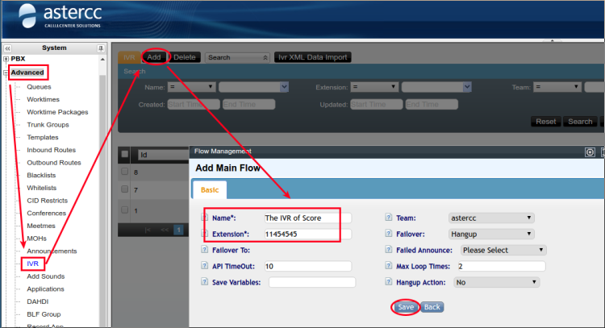Open the Failover dropdown showing Hangup
Image resolution: width=605 pixels, height=328 pixels.
pos(490,234)
